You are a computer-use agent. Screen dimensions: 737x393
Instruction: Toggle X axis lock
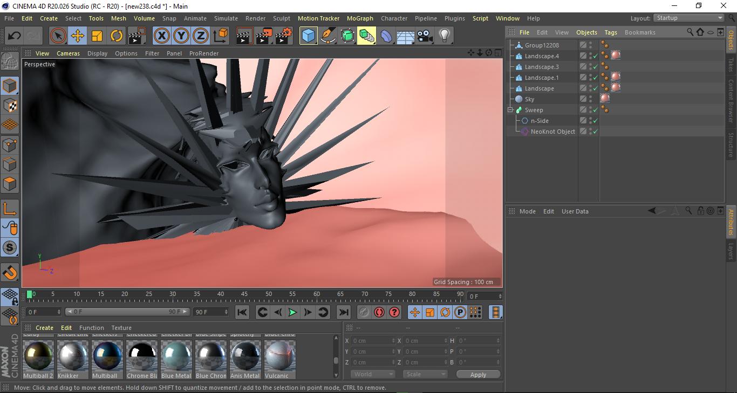click(x=162, y=36)
